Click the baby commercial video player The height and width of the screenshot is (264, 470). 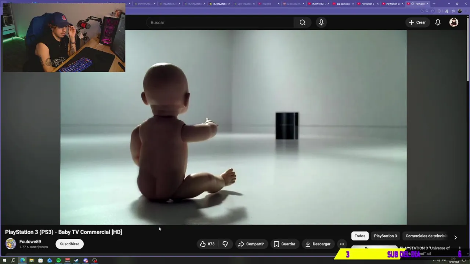(234, 127)
